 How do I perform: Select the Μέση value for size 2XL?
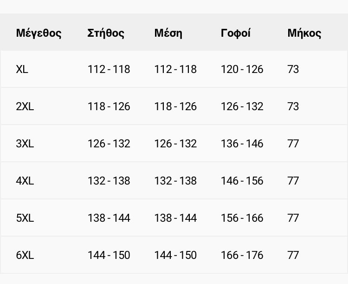pos(175,106)
